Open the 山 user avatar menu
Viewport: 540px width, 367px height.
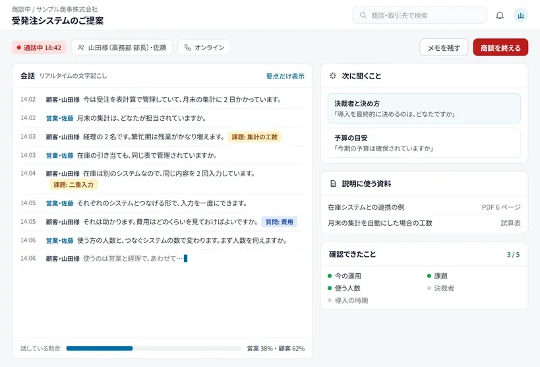(x=521, y=16)
